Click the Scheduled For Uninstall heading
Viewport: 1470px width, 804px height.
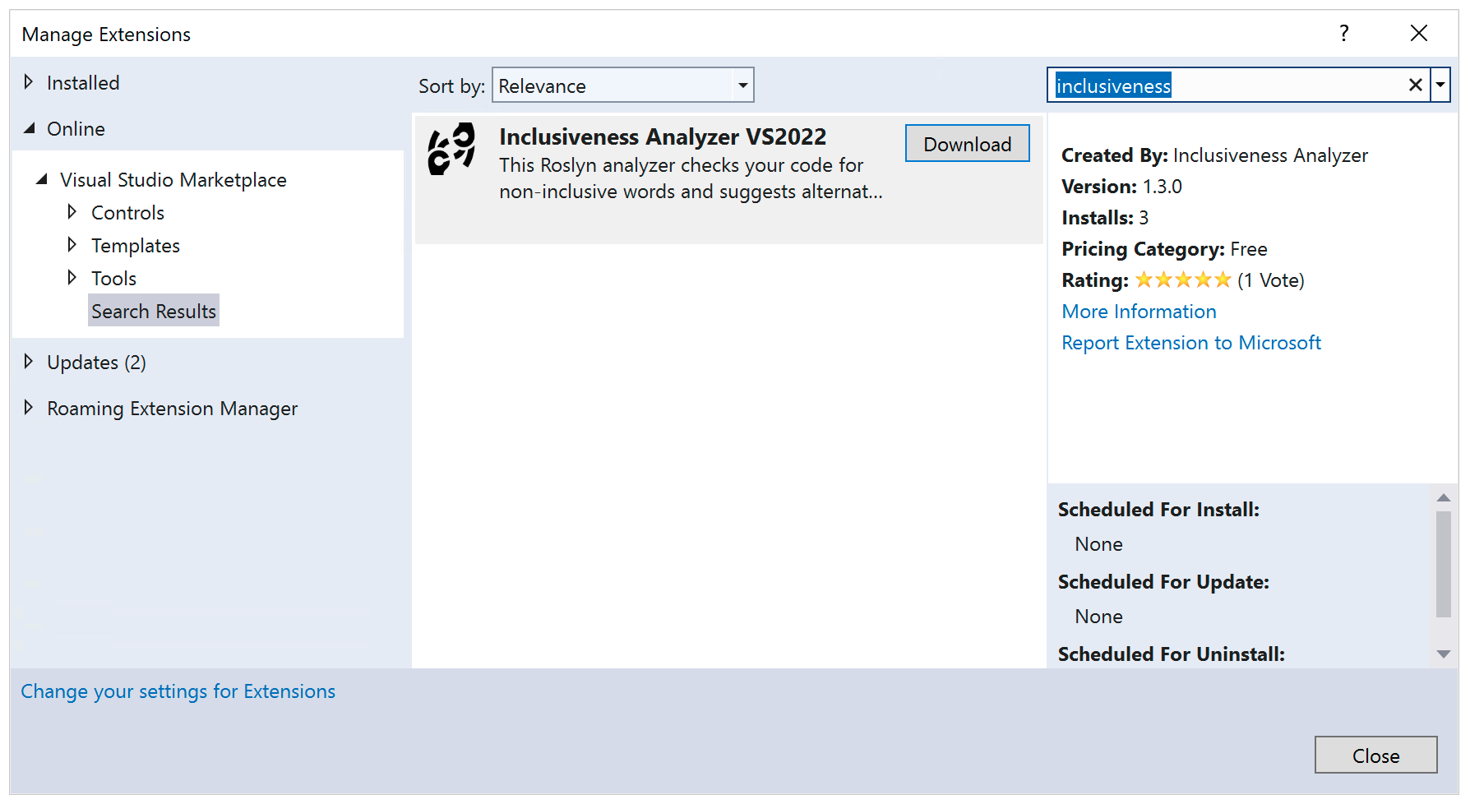[x=1171, y=654]
